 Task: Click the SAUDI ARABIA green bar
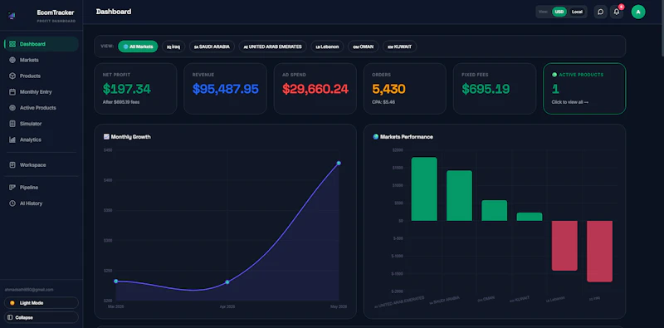tap(460, 195)
